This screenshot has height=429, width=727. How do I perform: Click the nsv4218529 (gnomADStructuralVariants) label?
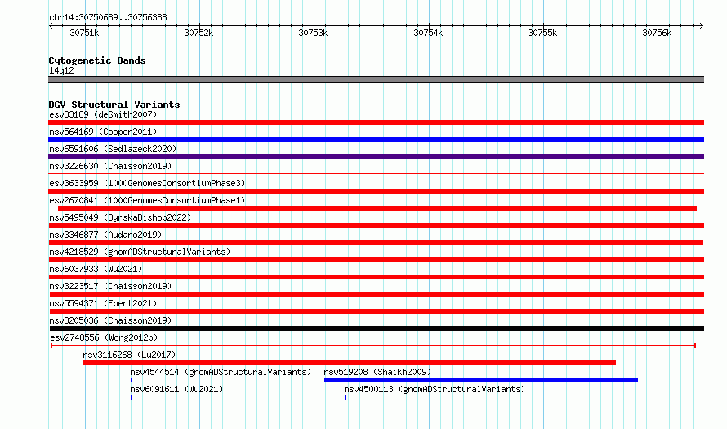[140, 252]
